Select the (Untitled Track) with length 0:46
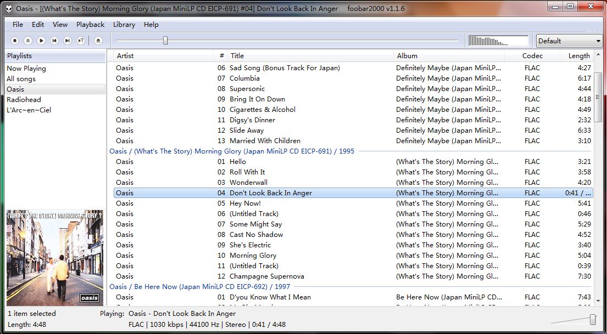Viewport: 607px width, 334px height. click(x=353, y=214)
